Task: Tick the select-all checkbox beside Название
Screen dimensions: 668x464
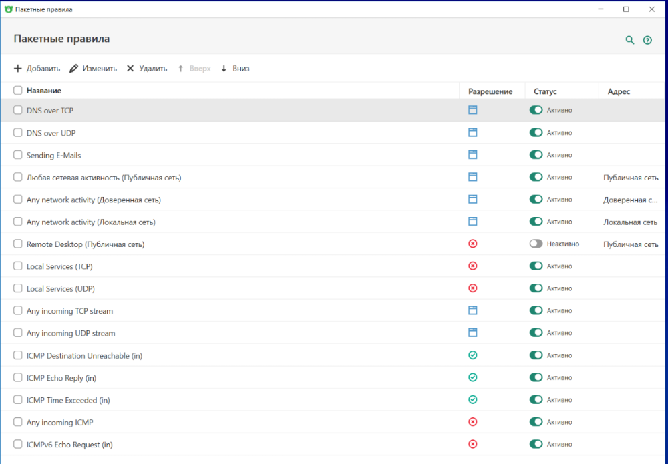Action: coord(18,91)
